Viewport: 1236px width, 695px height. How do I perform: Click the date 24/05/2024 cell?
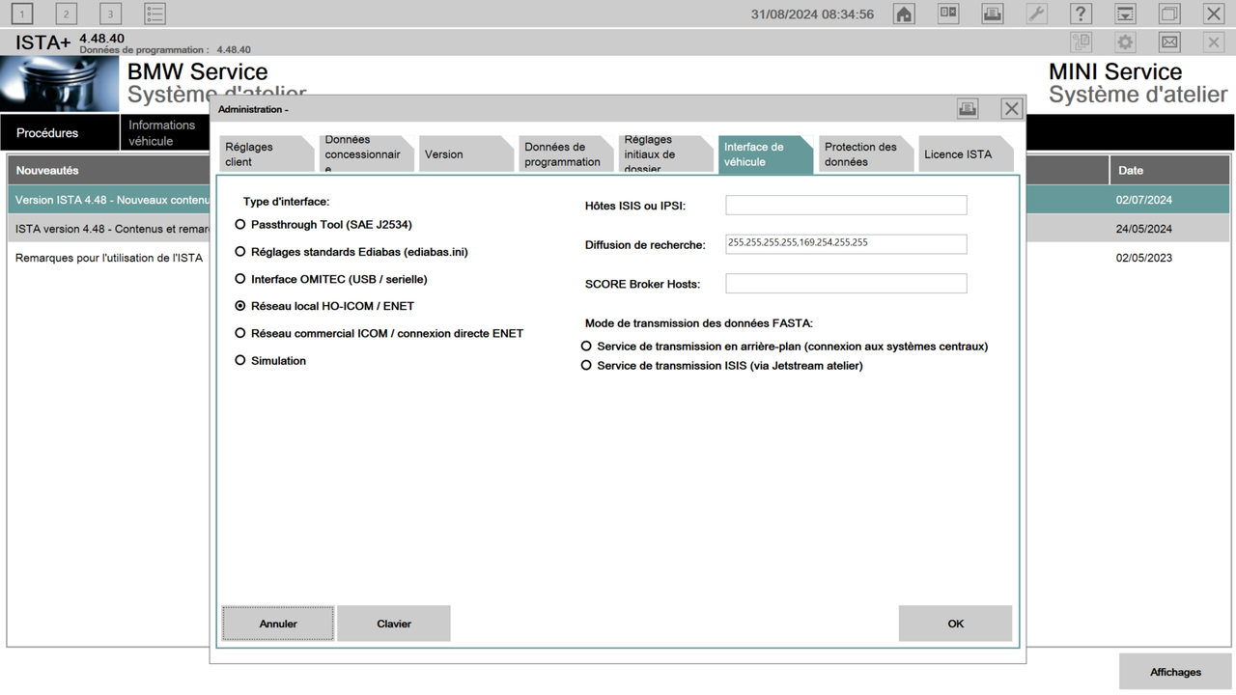[1144, 229]
